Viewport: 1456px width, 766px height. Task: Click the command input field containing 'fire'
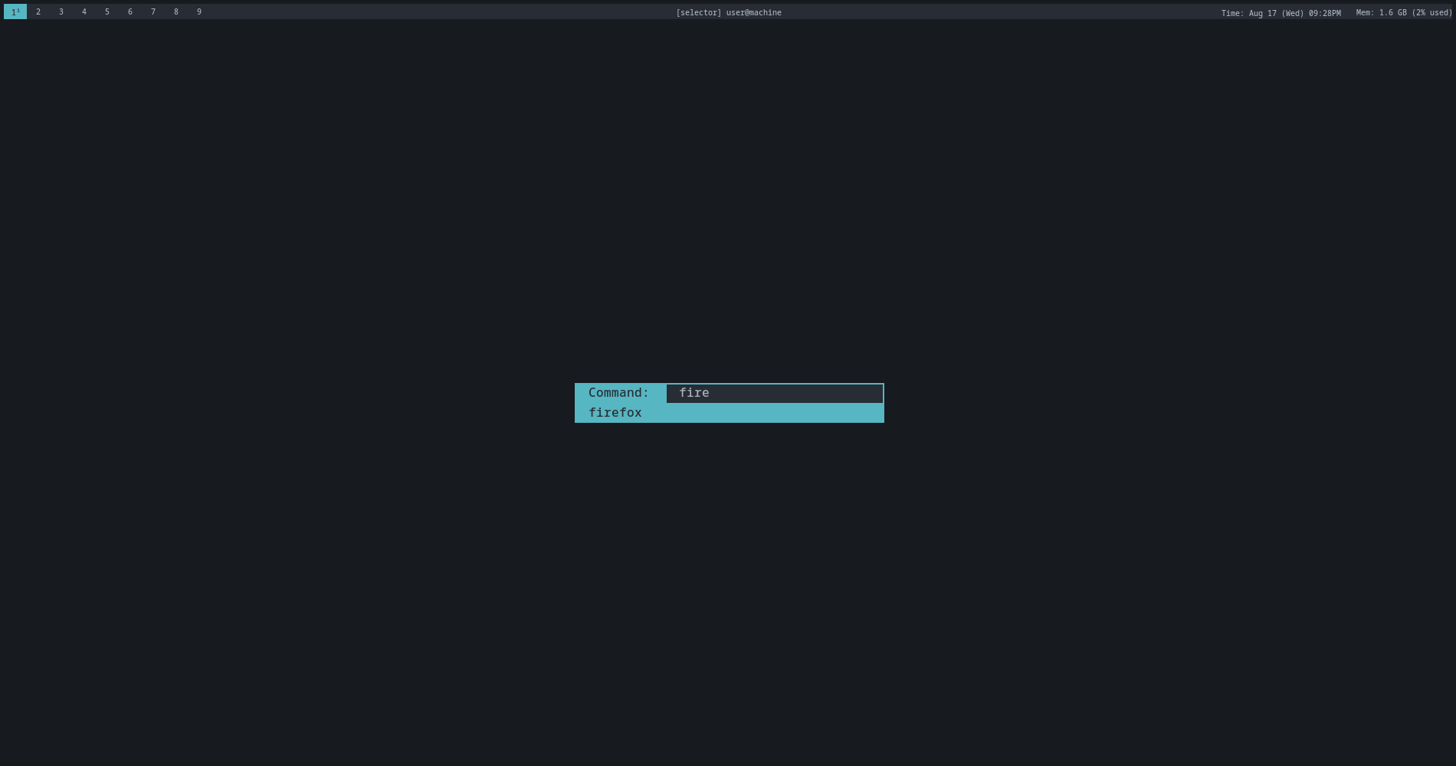pyautogui.click(x=775, y=393)
